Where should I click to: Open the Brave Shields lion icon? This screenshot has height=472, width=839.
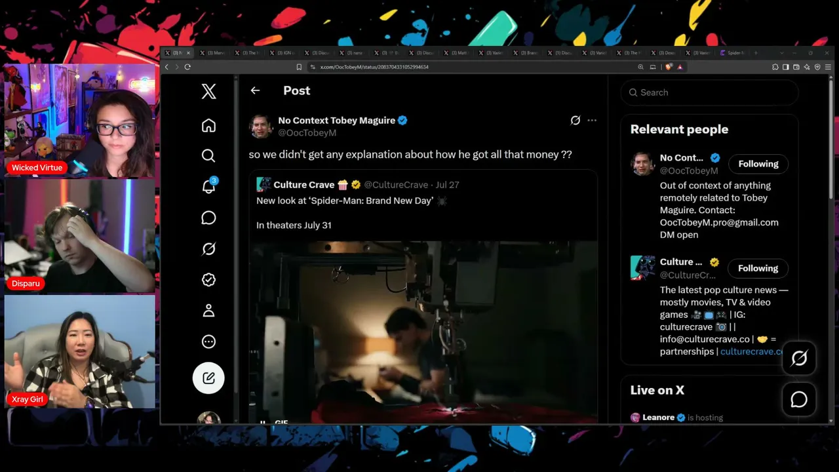coord(669,67)
